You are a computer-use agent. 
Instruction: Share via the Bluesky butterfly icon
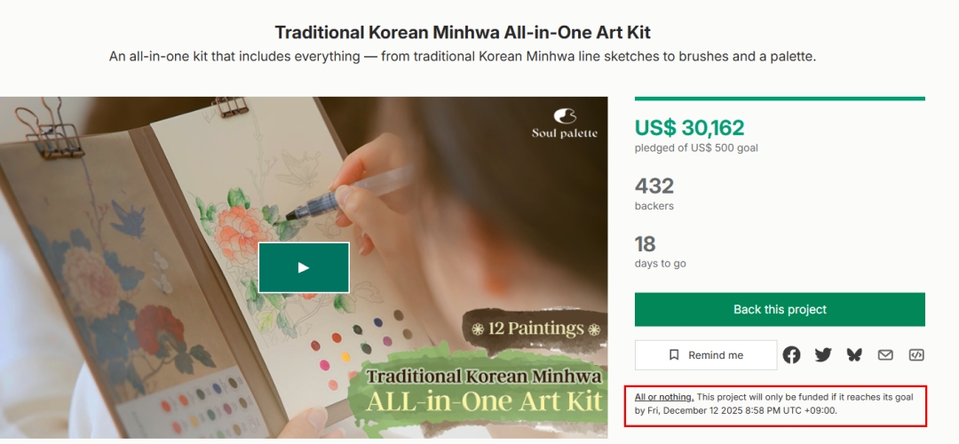click(x=854, y=355)
